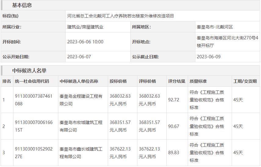261x167 pixels.
Task: Click the 评分结果 column header
Action: 177,81
